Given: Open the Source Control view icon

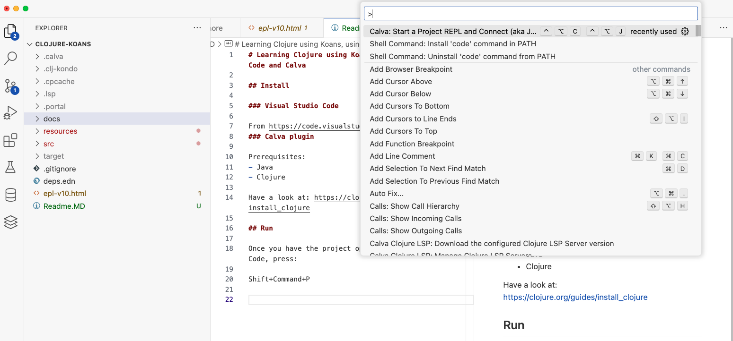Looking at the screenshot, I should (10, 85).
